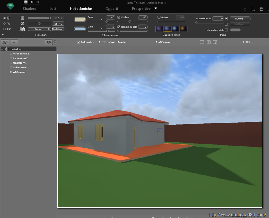Switch to the Shaders tab
This screenshot has width=269, height=218.
pyautogui.click(x=29, y=9)
